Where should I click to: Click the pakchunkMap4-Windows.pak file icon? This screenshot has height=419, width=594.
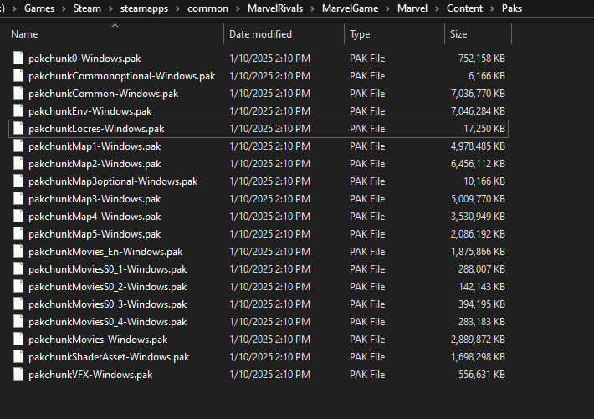(18, 216)
